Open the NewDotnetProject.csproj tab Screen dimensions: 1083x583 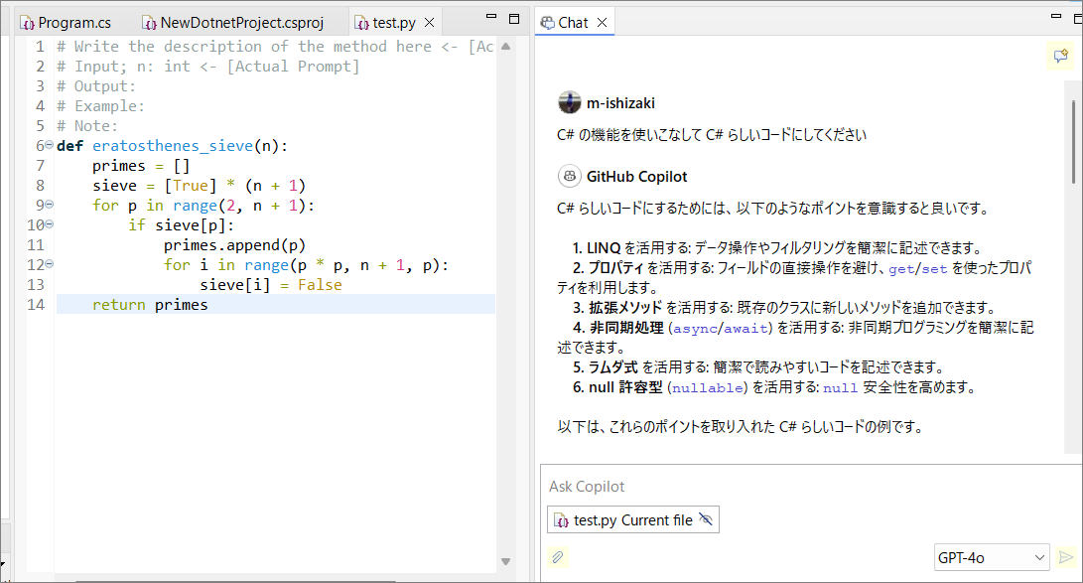(233, 23)
